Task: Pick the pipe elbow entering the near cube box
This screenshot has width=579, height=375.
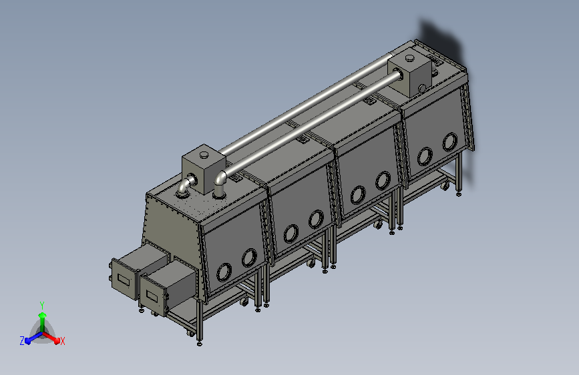Action: [x=186, y=186]
